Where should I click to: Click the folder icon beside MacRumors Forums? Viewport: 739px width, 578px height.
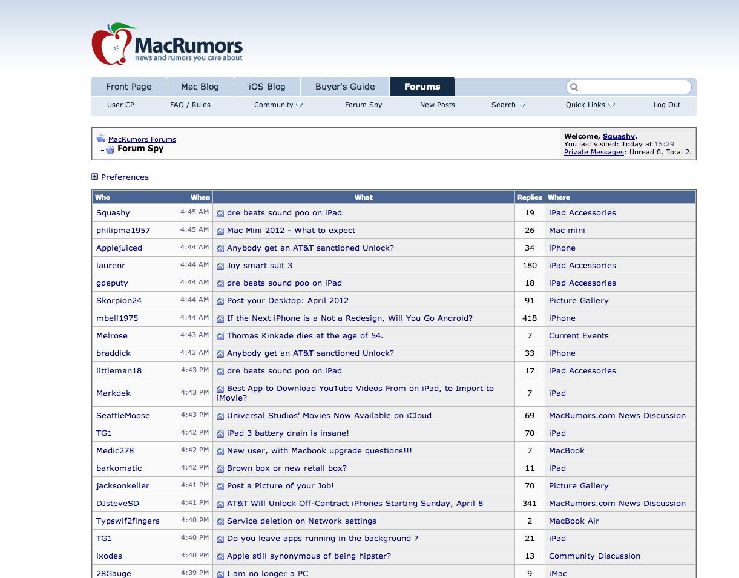(101, 139)
